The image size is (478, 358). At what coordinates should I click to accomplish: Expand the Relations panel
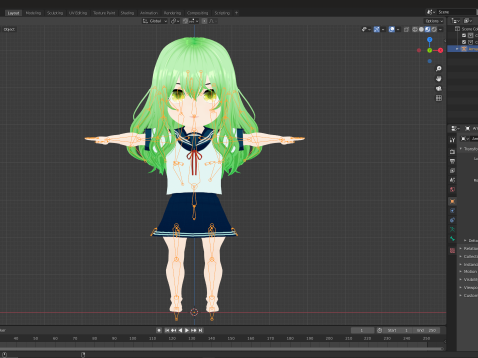pyautogui.click(x=461, y=248)
